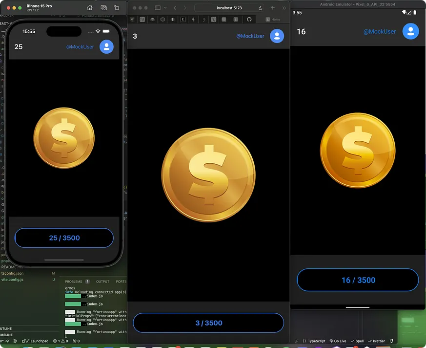Open the Problems panel tab
This screenshot has width=426, height=348.
coord(73,282)
